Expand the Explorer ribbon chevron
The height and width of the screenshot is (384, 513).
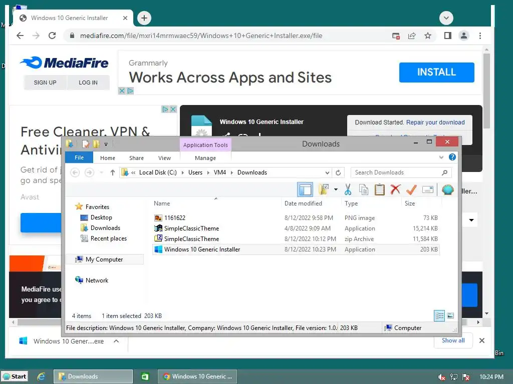tap(441, 157)
